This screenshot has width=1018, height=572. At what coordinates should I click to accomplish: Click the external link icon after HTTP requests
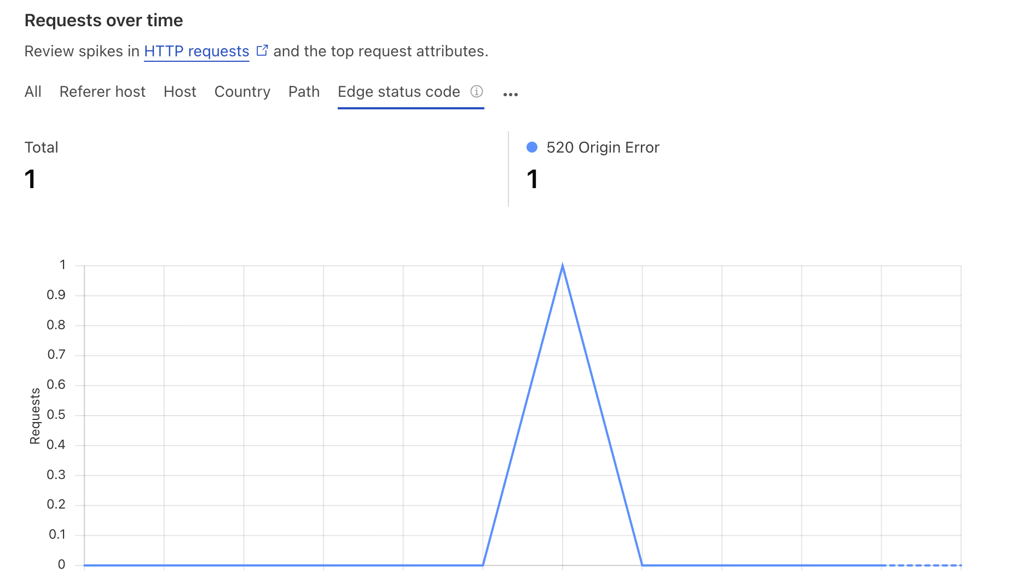coord(262,50)
